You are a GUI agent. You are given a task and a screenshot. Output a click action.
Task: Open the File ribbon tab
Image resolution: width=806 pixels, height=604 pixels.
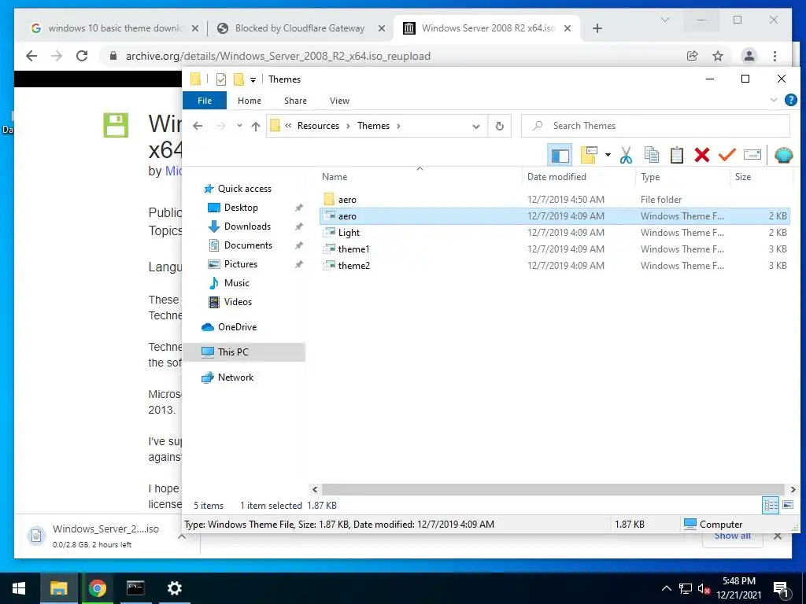coord(205,101)
